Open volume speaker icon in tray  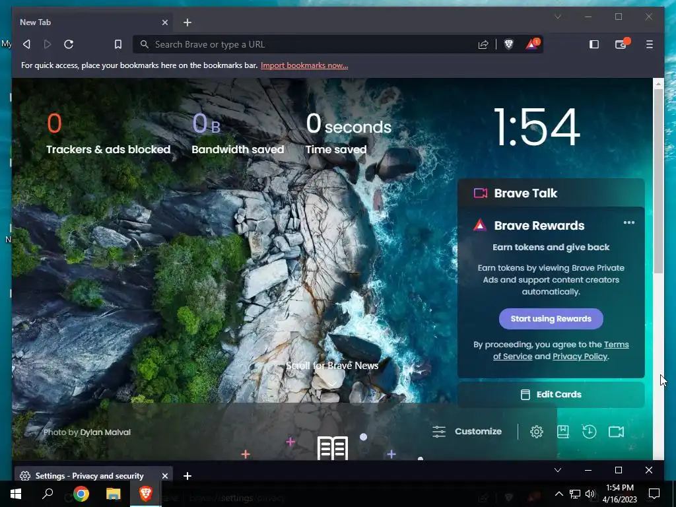[x=590, y=494]
